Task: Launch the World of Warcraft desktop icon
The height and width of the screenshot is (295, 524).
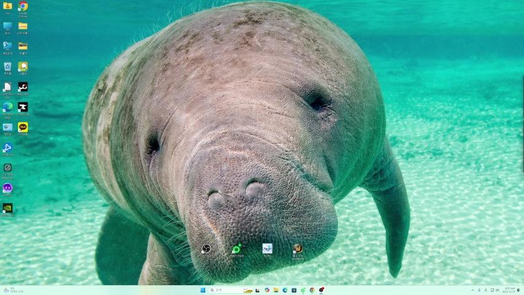Action: point(297,248)
